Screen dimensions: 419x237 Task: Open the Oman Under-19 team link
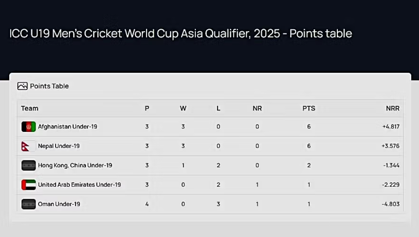pyautogui.click(x=59, y=204)
